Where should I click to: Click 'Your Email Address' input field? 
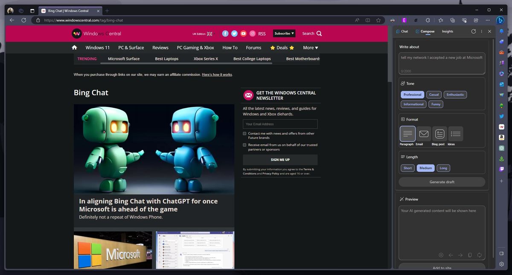point(280,124)
